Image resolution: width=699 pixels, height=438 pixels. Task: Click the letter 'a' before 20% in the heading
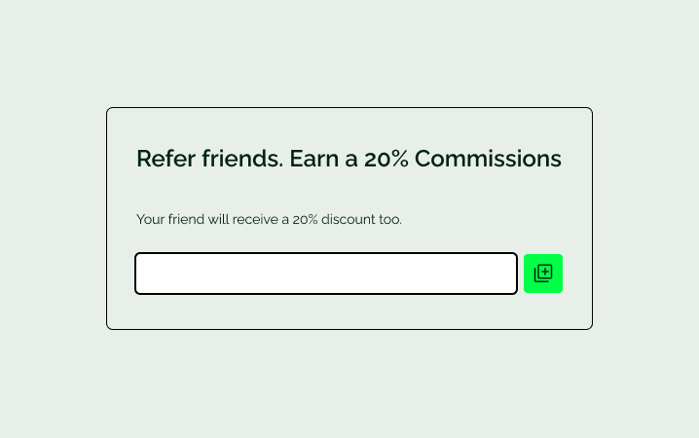[x=351, y=161]
